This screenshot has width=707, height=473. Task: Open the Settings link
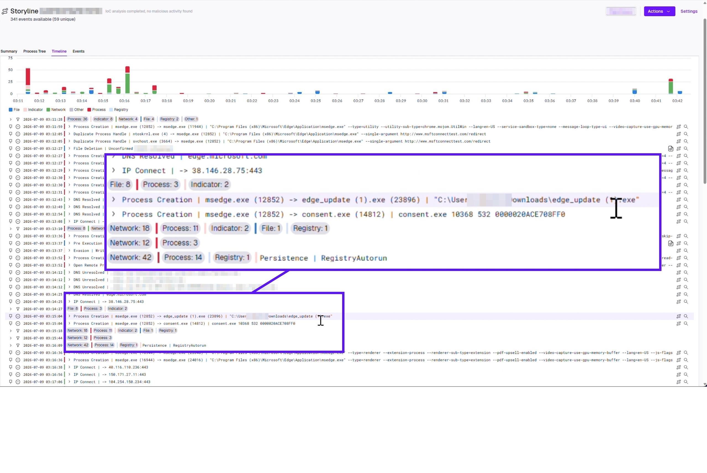pos(688,11)
